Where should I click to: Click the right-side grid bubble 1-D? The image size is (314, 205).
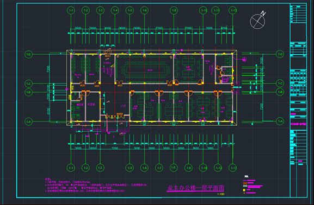[280, 54]
